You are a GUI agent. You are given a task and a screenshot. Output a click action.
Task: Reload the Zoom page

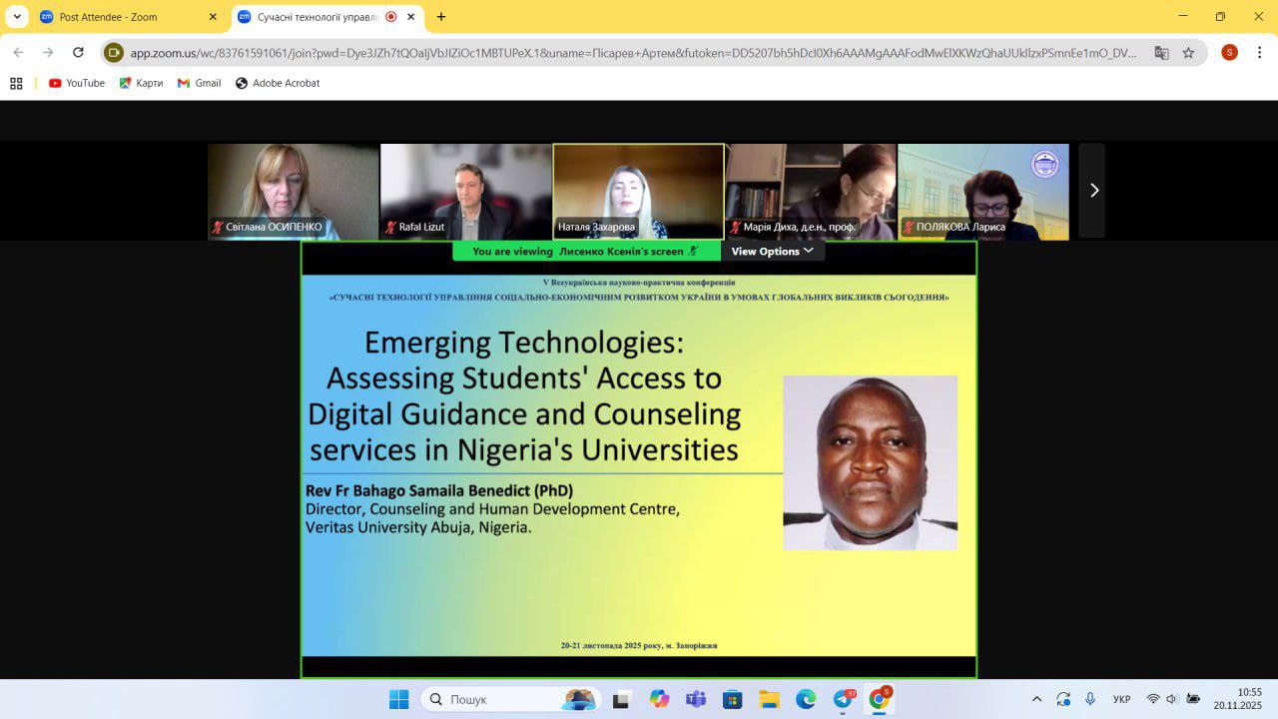point(78,53)
